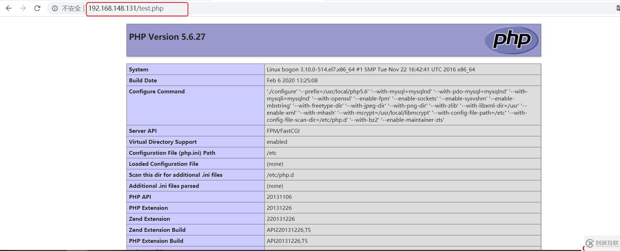Select the 20131106 value
The width and height of the screenshot is (620, 251).
point(279,197)
